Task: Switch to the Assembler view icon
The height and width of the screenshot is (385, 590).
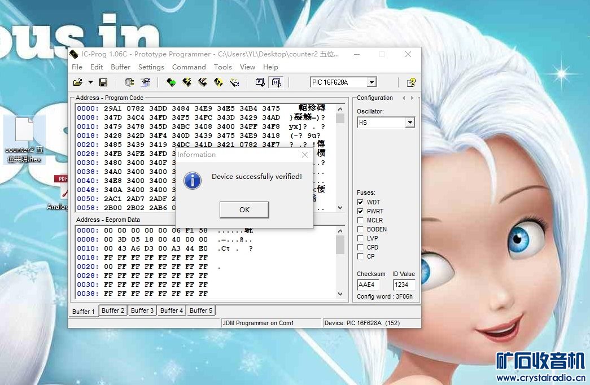Action: pyautogui.click(x=260, y=82)
